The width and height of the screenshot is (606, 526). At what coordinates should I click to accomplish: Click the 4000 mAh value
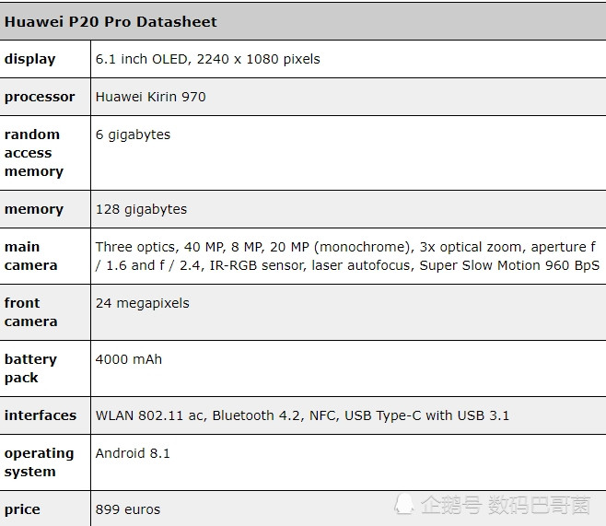click(129, 359)
